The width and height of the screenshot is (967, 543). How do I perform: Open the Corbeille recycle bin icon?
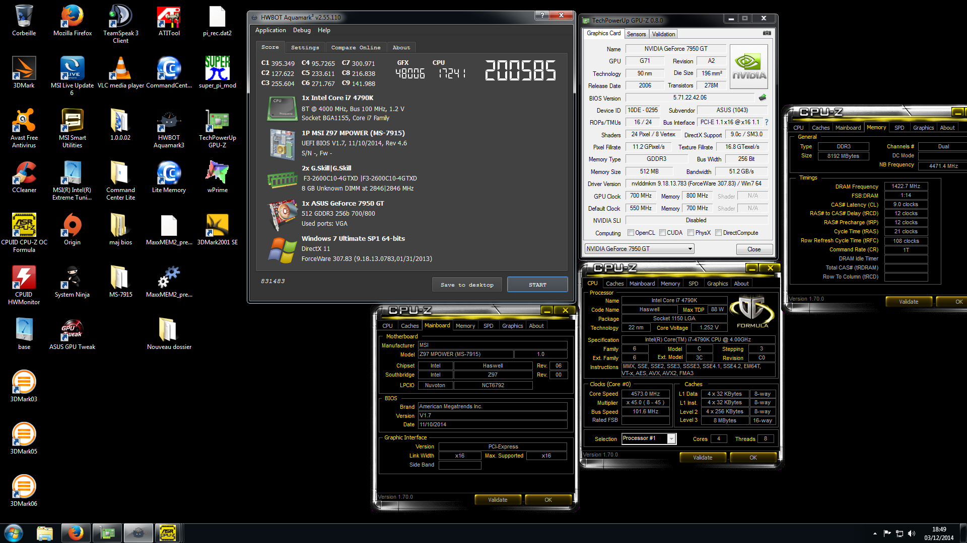click(x=24, y=20)
